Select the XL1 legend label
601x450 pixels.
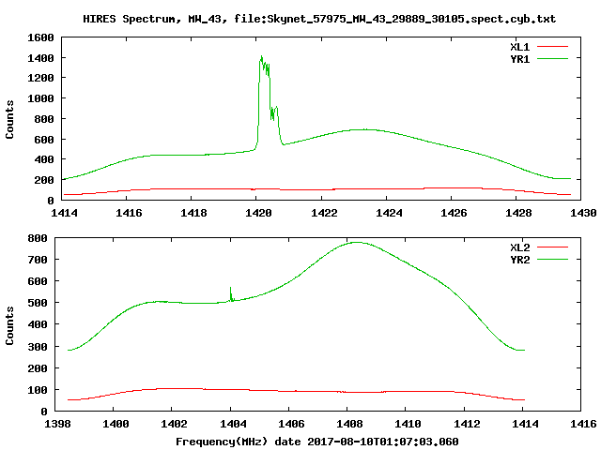click(519, 47)
